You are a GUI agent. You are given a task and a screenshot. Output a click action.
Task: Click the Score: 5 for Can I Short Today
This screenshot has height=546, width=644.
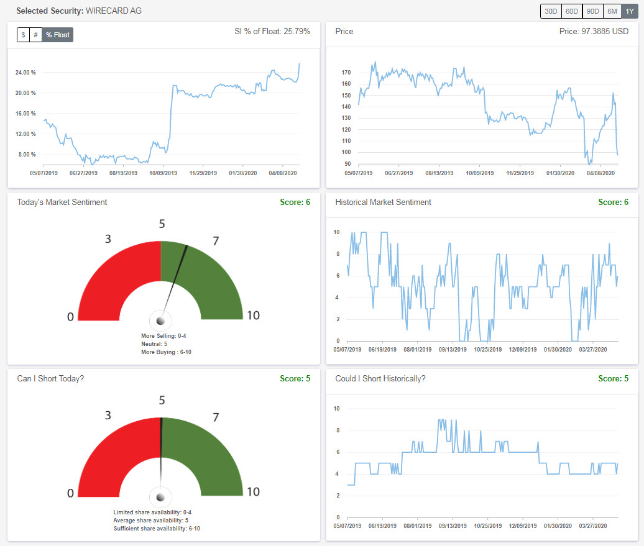295,378
